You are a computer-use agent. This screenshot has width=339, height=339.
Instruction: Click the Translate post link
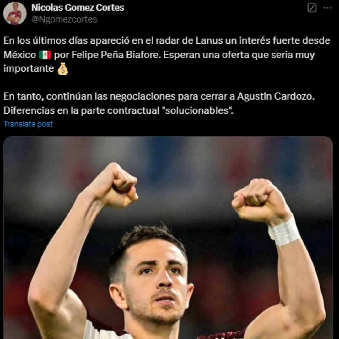coord(28,124)
